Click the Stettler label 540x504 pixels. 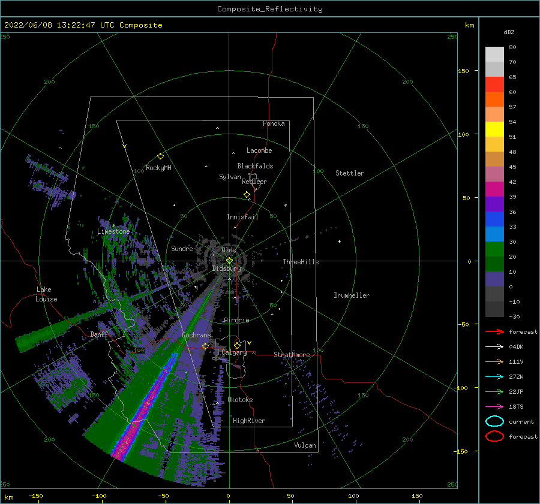(x=350, y=173)
